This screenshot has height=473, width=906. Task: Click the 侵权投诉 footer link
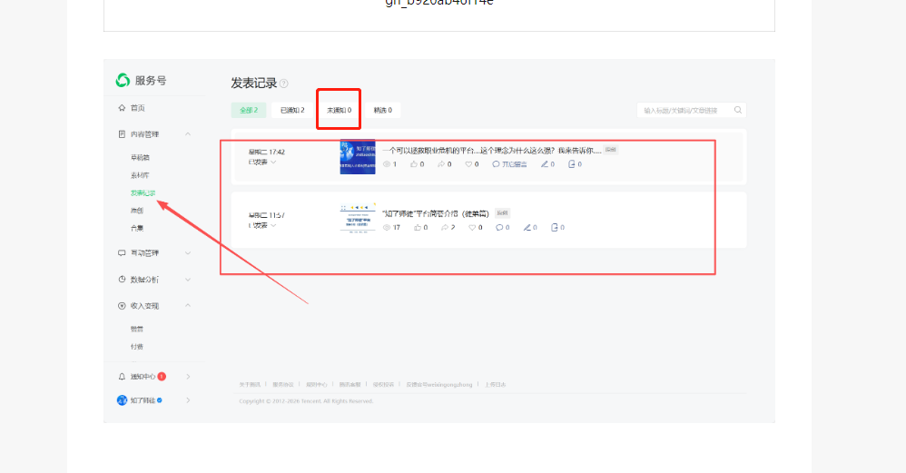coord(383,385)
